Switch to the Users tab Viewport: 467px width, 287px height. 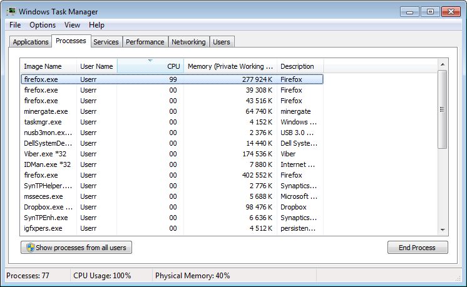click(221, 42)
